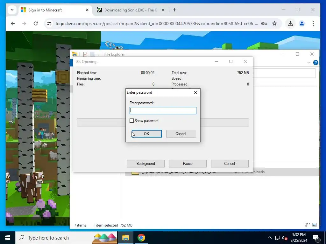Close the Enter password dialog with X

point(195,92)
